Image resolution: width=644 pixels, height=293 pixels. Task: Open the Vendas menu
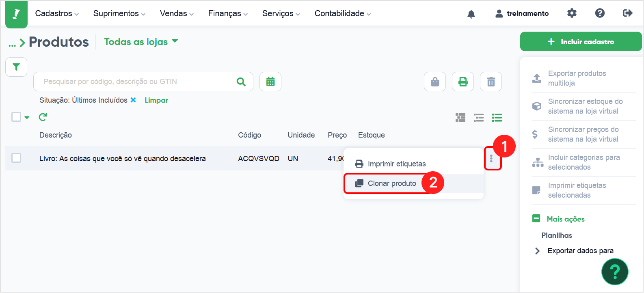click(177, 13)
